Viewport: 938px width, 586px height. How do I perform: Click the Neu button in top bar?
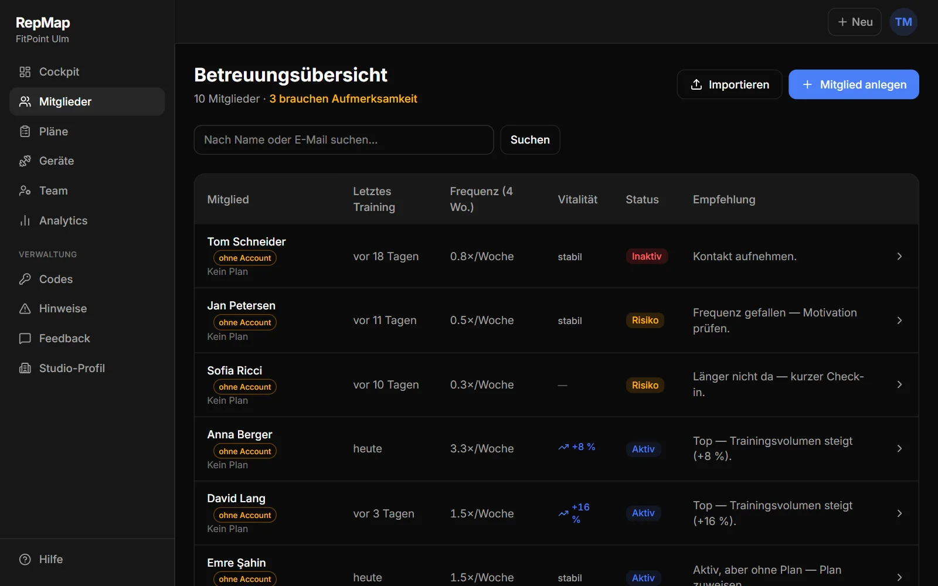[x=855, y=22]
